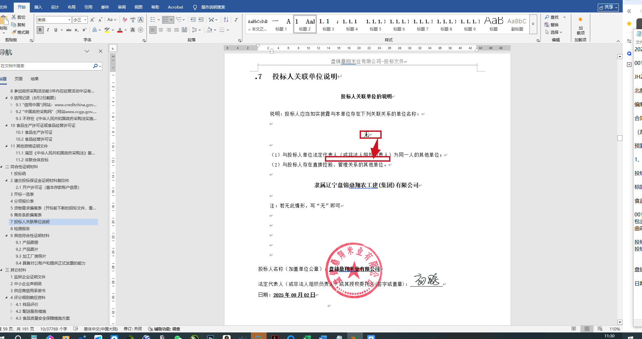Sort text with the A-Z sort icon

226,20
